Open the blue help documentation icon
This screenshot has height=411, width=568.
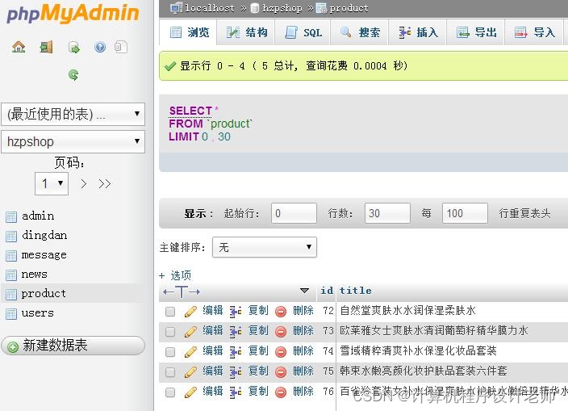coord(100,47)
